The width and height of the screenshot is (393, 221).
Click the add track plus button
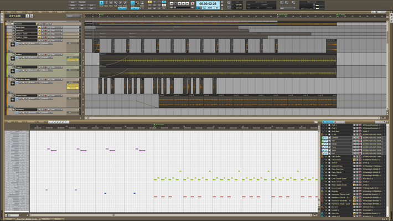(x=27, y=16)
